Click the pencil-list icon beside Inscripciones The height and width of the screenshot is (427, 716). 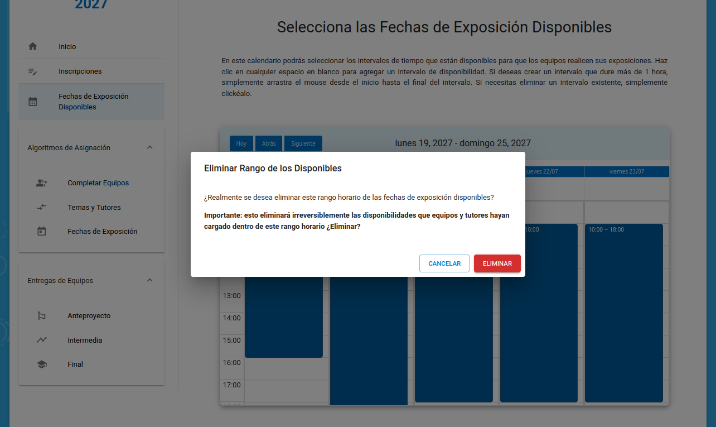pos(33,71)
